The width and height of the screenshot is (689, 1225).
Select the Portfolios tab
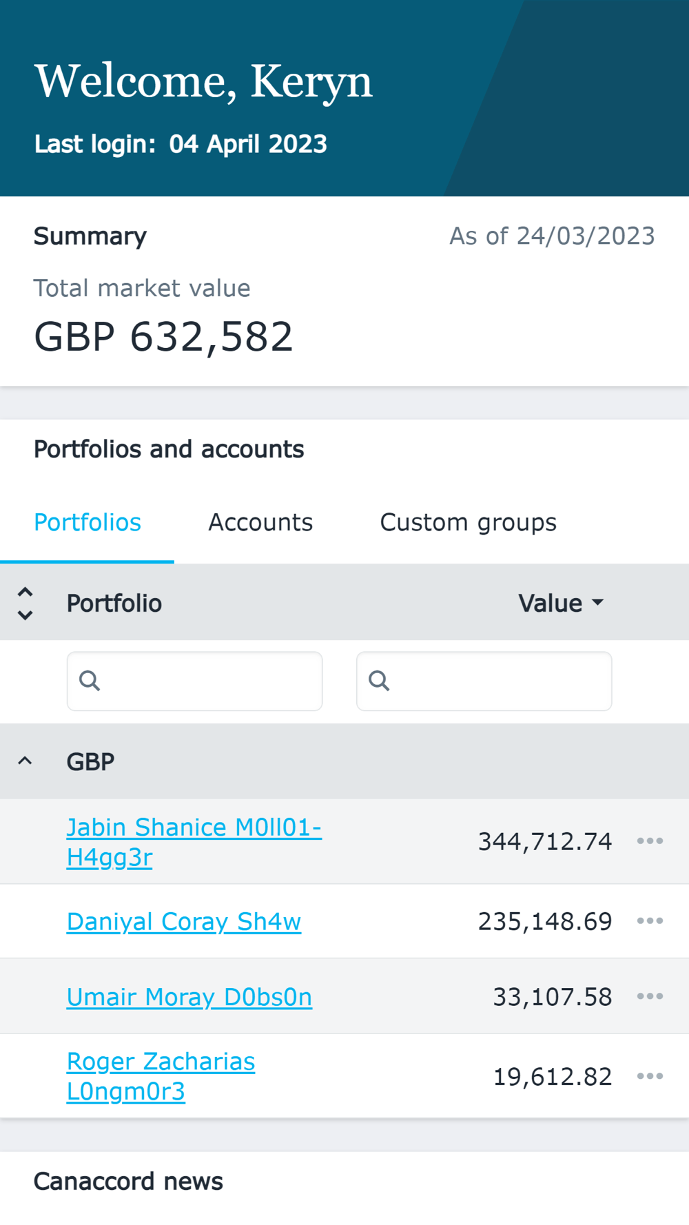[x=88, y=522]
